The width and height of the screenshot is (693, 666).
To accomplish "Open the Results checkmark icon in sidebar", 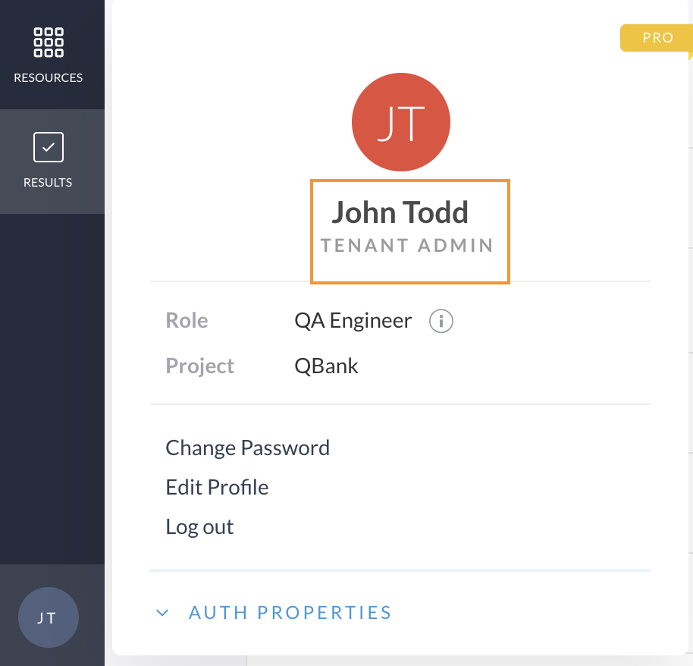I will (x=49, y=147).
